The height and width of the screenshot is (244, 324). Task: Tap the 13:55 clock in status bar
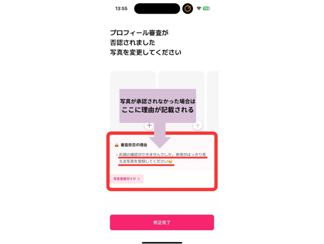(121, 9)
